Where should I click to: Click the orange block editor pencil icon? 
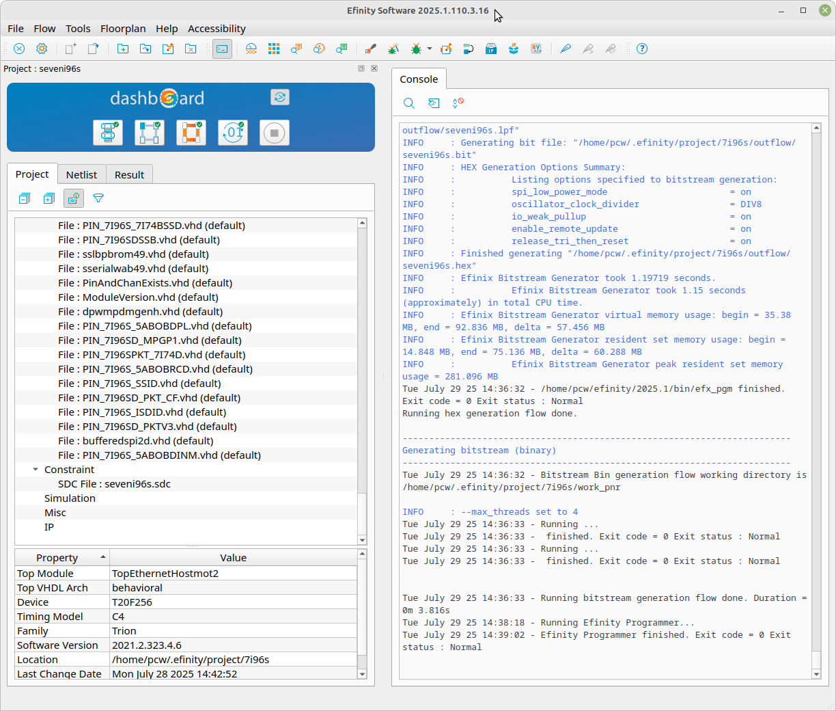(446, 49)
